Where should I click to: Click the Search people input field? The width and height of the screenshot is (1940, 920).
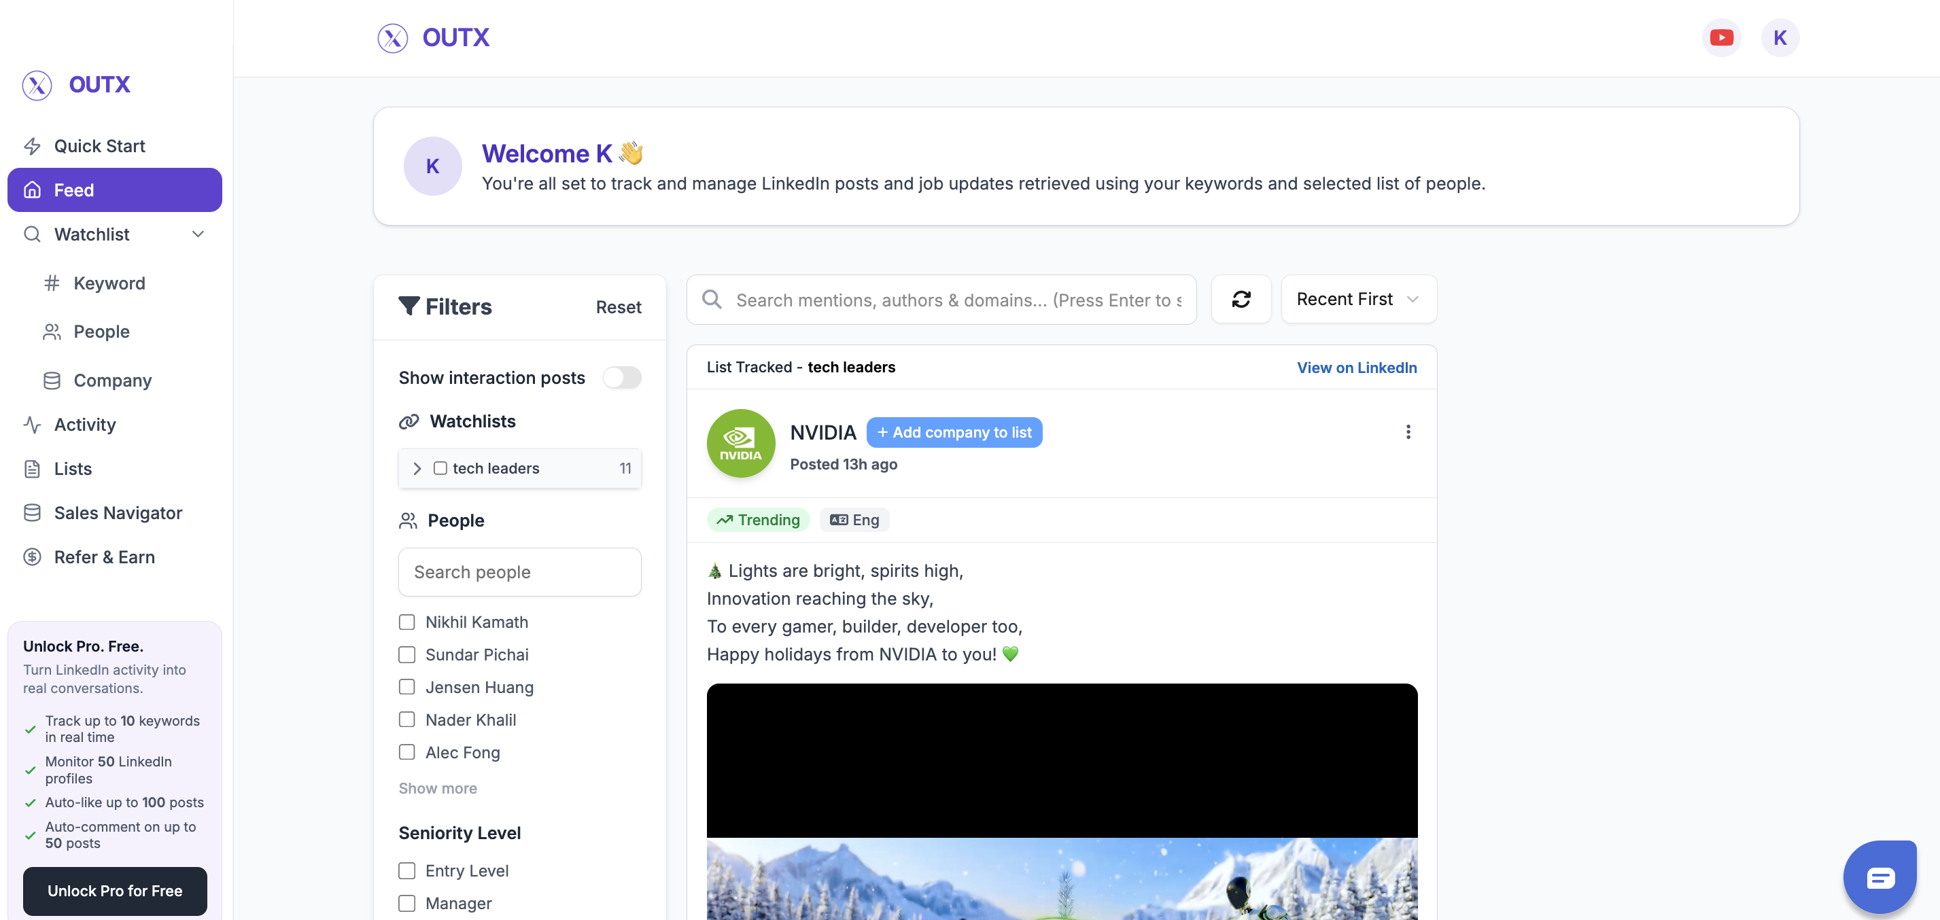click(519, 572)
